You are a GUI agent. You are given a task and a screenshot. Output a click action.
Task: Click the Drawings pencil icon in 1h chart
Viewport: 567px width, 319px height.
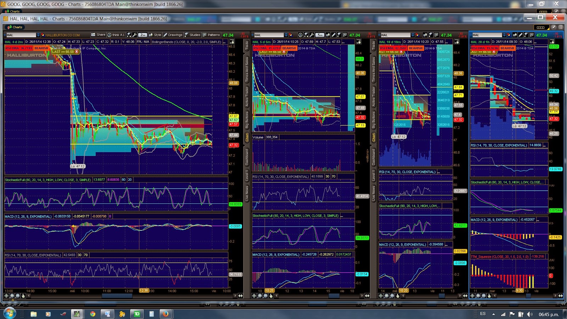point(521,35)
